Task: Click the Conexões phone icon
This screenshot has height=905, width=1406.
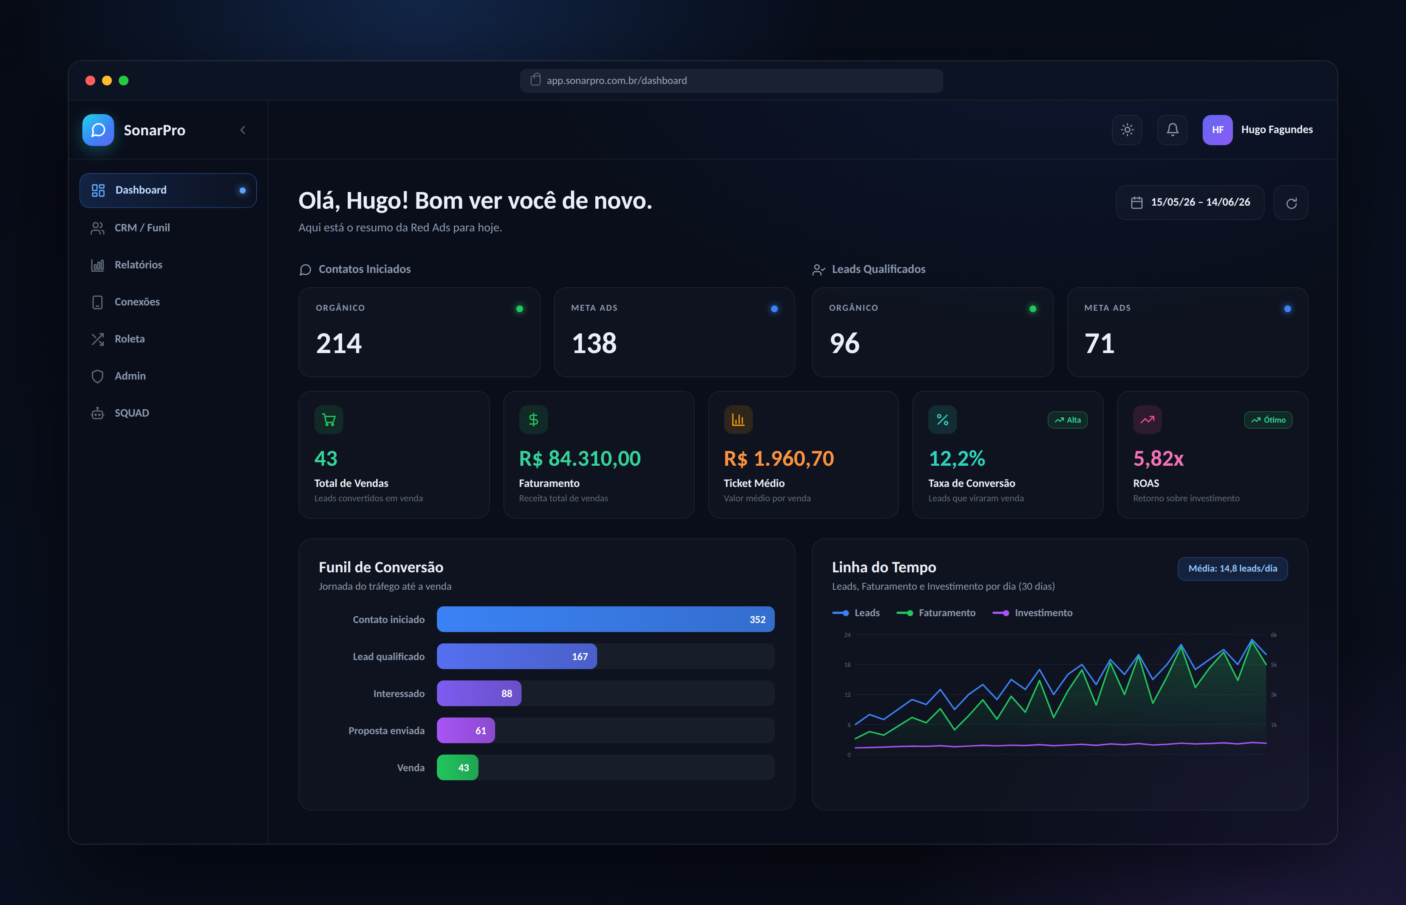Action: click(98, 302)
